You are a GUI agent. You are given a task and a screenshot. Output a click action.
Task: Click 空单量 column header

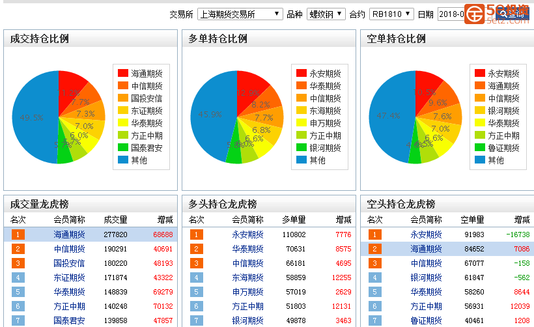click(x=472, y=220)
